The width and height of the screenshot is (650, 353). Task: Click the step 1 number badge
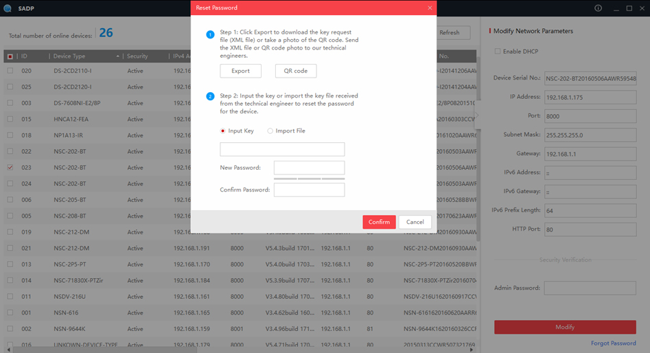coord(211,33)
